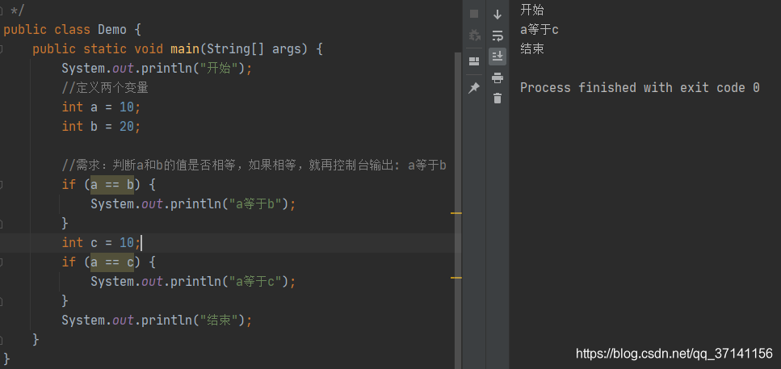Screen dimensions: 781x369
Task: Clear all console output with trash icon
Action: pos(497,98)
